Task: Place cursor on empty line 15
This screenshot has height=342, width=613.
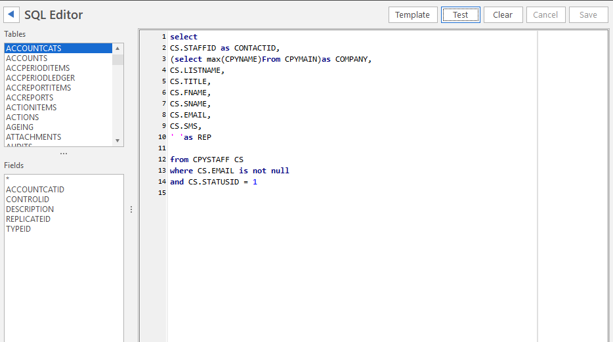Action: pos(352,193)
